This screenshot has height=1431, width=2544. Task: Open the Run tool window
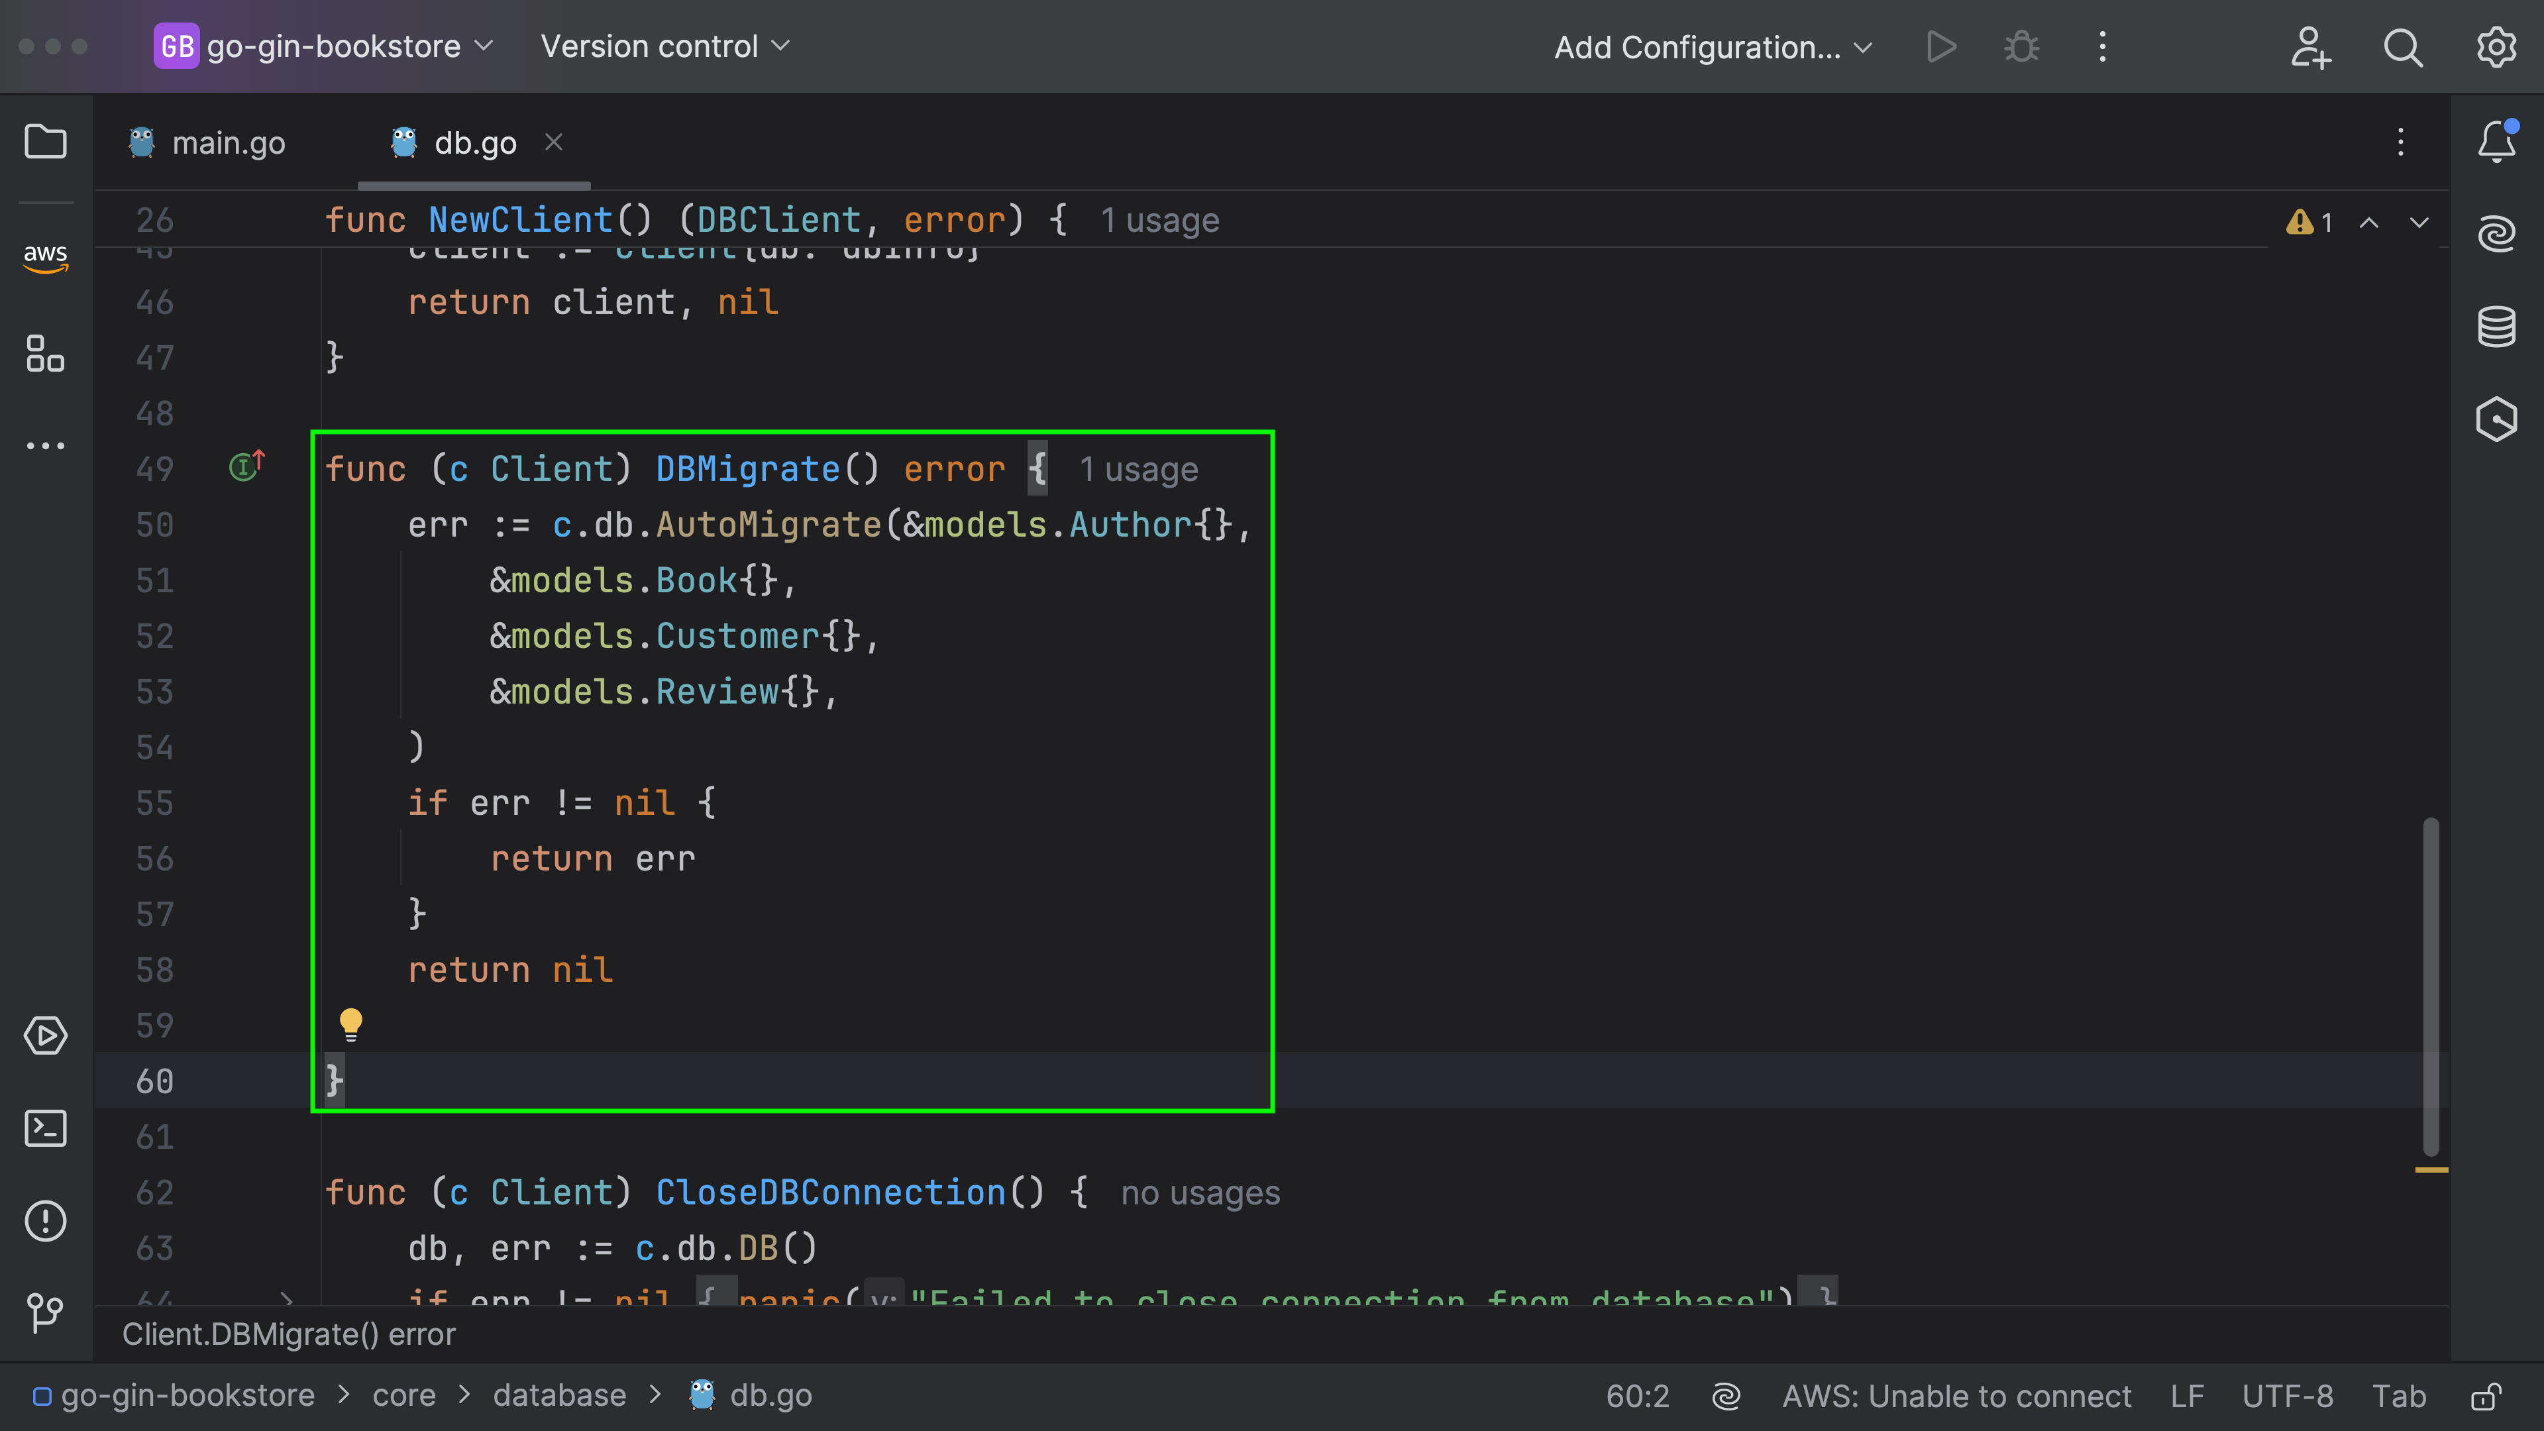44,1036
